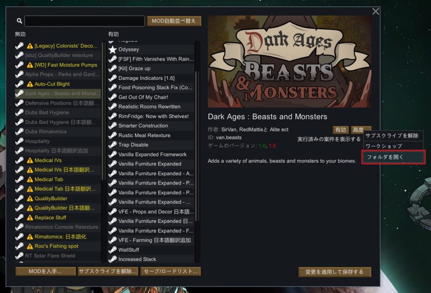Click the Steam icon beside Dubs Rimatomics
This screenshot has height=293, width=431.
coord(19,132)
